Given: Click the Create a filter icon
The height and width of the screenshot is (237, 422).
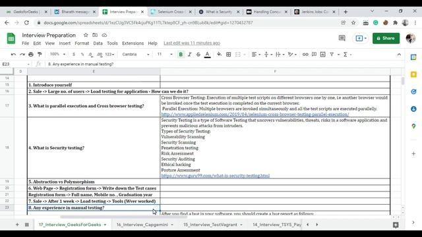Looking at the screenshot, I should 332,55.
